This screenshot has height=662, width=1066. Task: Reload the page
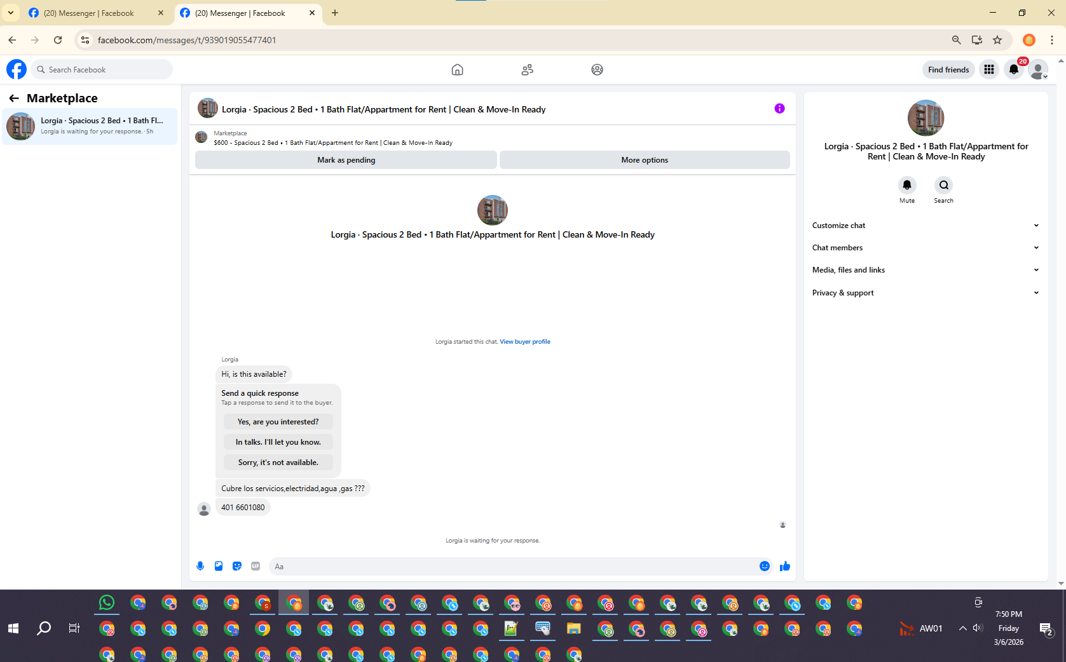point(58,40)
